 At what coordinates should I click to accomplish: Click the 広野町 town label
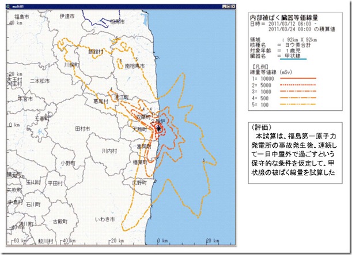click(x=139, y=183)
